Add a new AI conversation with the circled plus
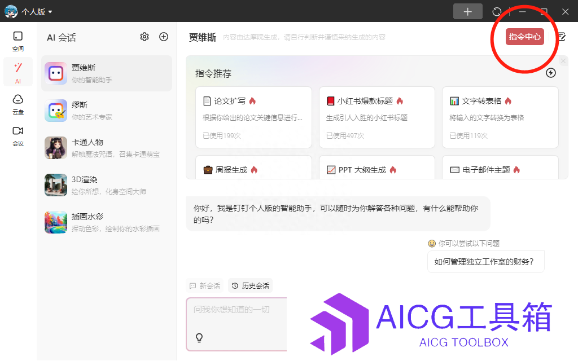The height and width of the screenshot is (361, 578). click(x=164, y=37)
